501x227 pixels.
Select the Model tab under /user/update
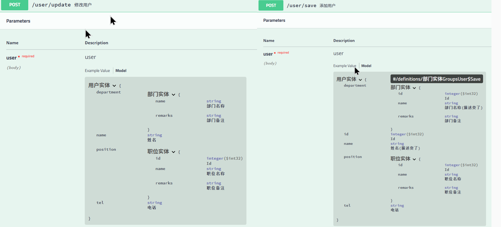(x=121, y=71)
